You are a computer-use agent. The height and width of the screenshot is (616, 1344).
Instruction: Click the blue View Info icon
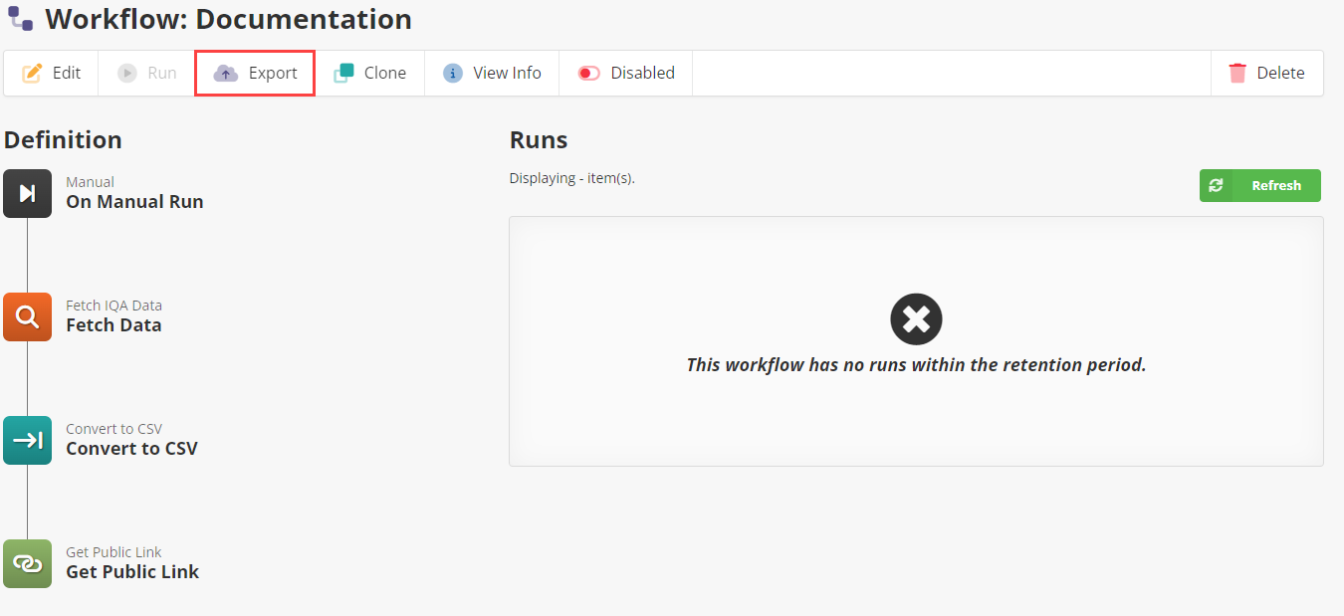pos(453,73)
